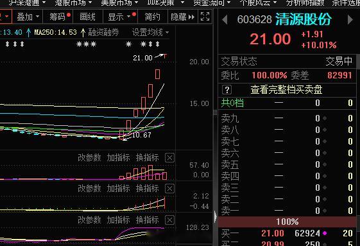Click 换指标 in the first indicator panel
Image resolution: width=360 pixels, height=246 pixels.
(x=147, y=158)
